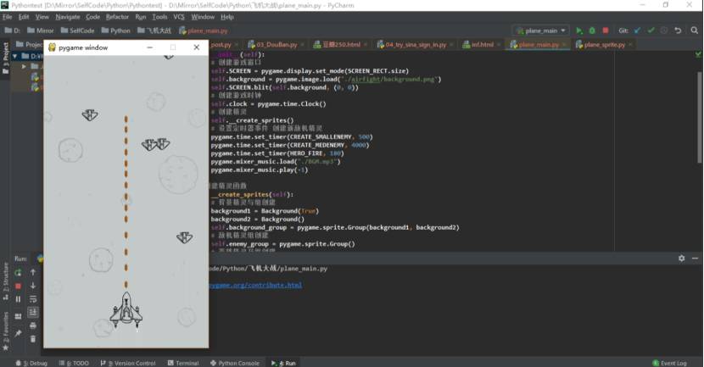704x367 pixels.
Task: Open the plane_main run configuration dropdown
Action: coord(541,31)
